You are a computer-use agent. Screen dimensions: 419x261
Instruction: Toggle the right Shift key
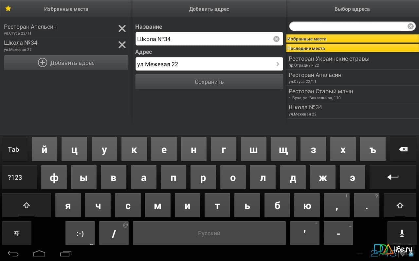pyautogui.click(x=400, y=206)
